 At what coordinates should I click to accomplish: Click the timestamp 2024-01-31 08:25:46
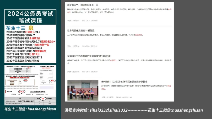(90, 72)
